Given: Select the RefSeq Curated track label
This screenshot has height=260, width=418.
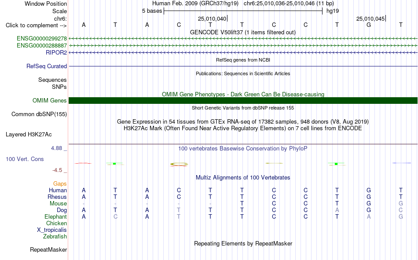Looking at the screenshot, I should pos(47,66).
